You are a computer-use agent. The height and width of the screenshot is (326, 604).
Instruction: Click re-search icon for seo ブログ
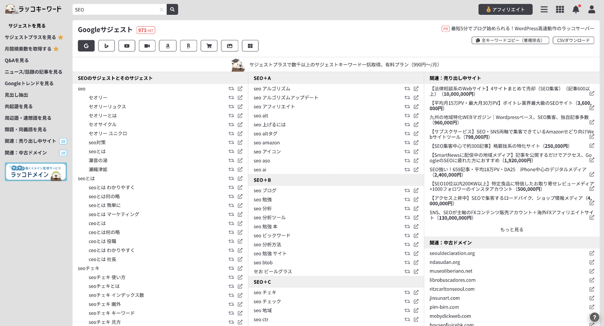click(407, 190)
